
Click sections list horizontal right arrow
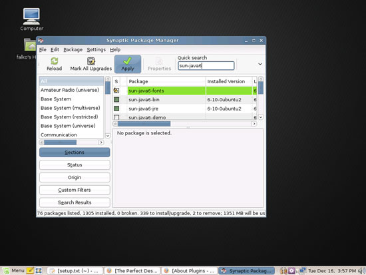click(x=101, y=142)
